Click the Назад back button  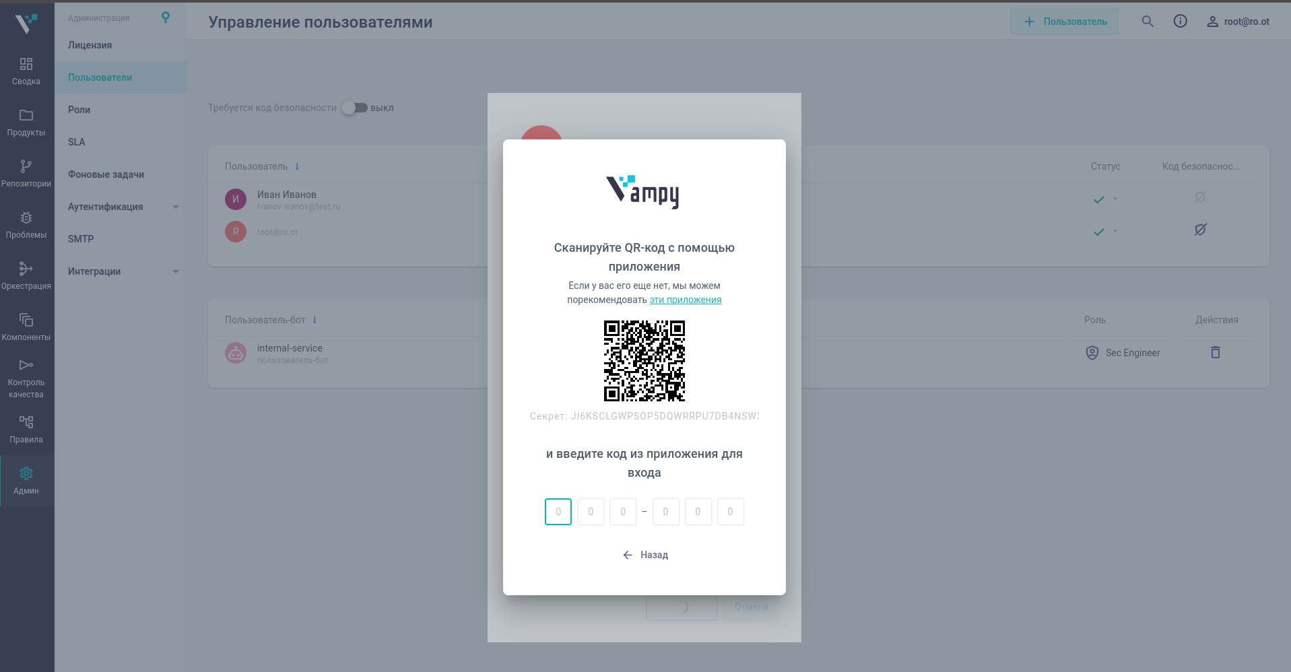coord(645,555)
